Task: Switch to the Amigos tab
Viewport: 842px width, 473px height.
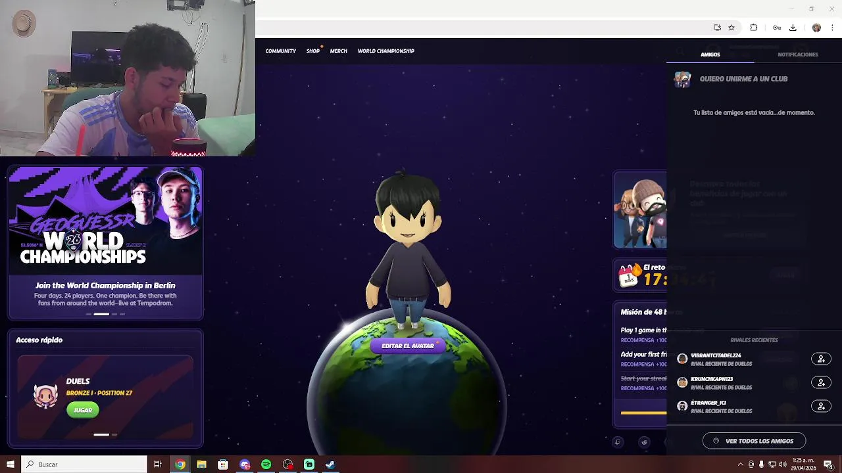Action: point(710,55)
